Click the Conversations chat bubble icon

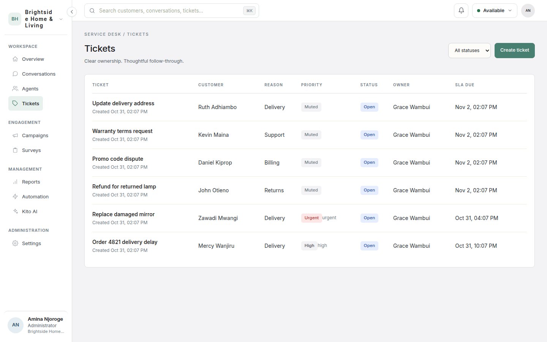(x=15, y=74)
